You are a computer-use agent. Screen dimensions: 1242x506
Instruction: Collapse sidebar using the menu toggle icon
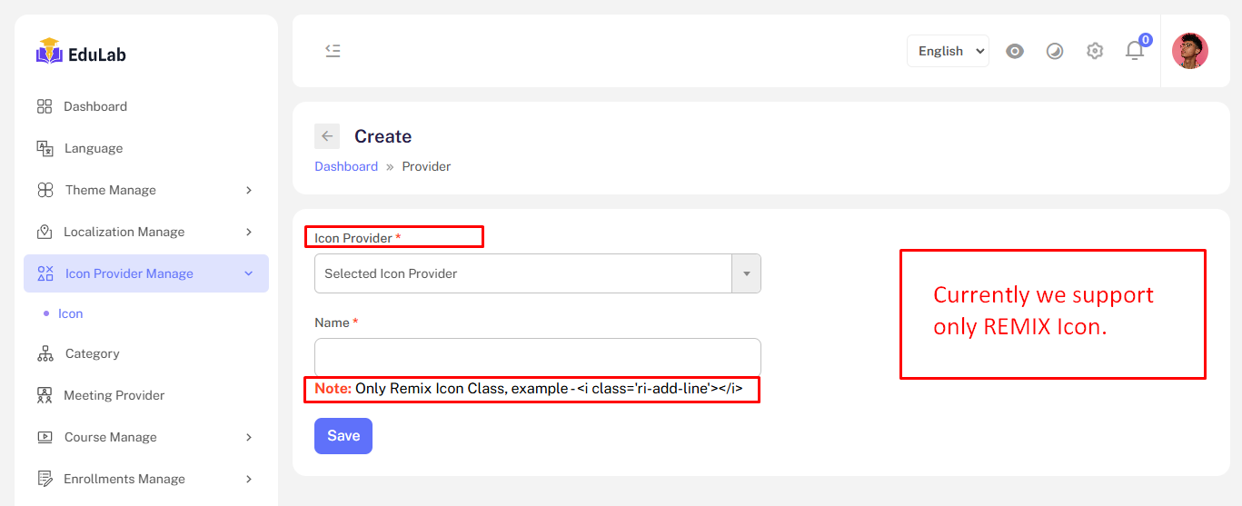pos(333,51)
